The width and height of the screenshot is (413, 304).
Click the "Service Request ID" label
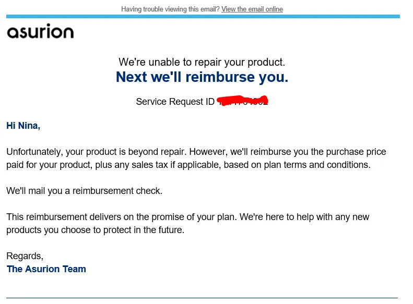tap(175, 102)
